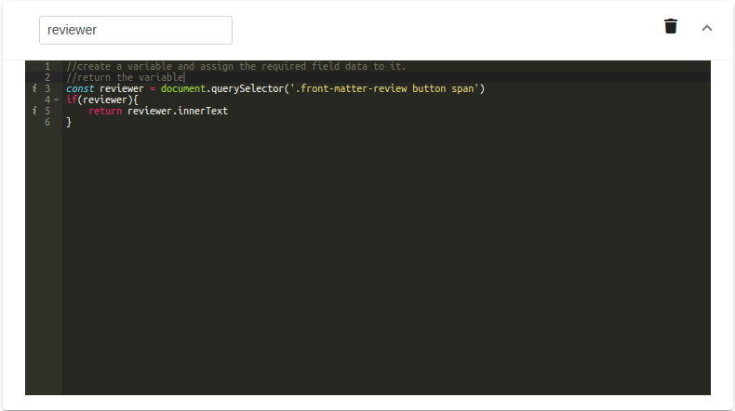
Task: Click the info annotation icon on line 3
Action: tap(34, 89)
